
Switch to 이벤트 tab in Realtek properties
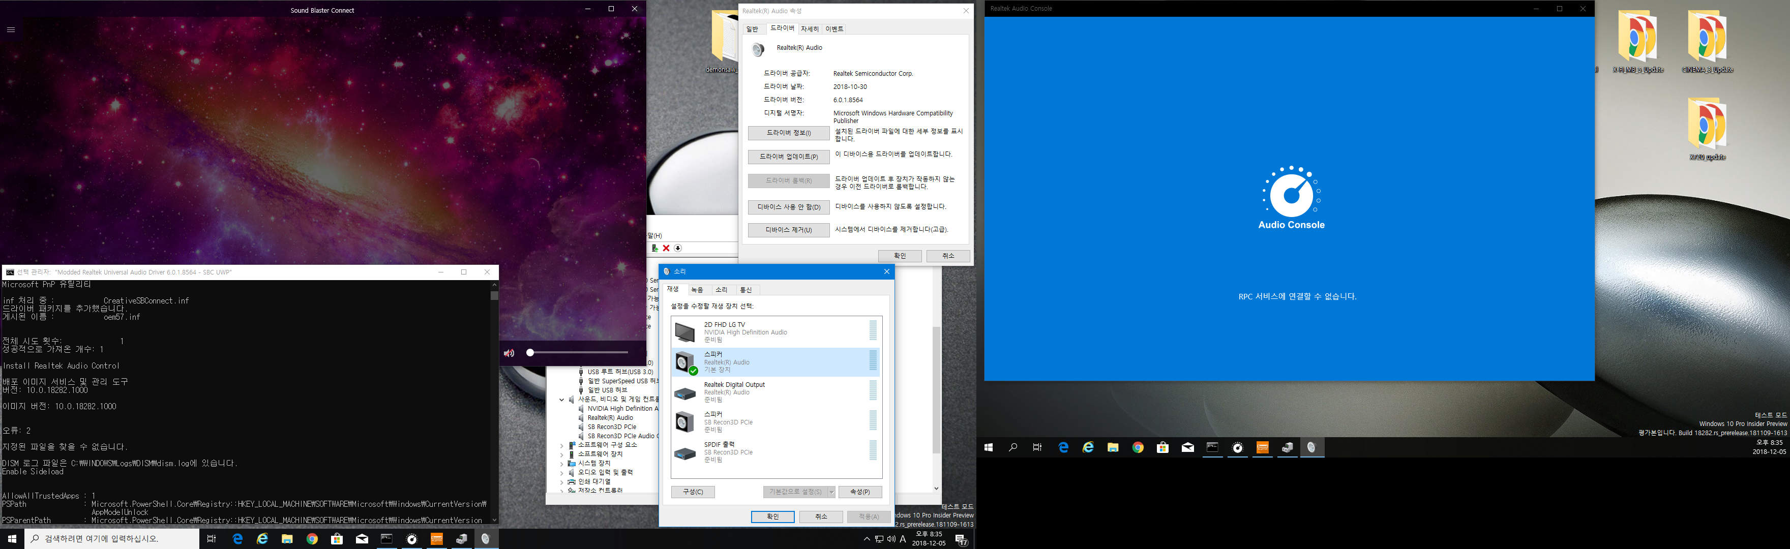(x=834, y=29)
